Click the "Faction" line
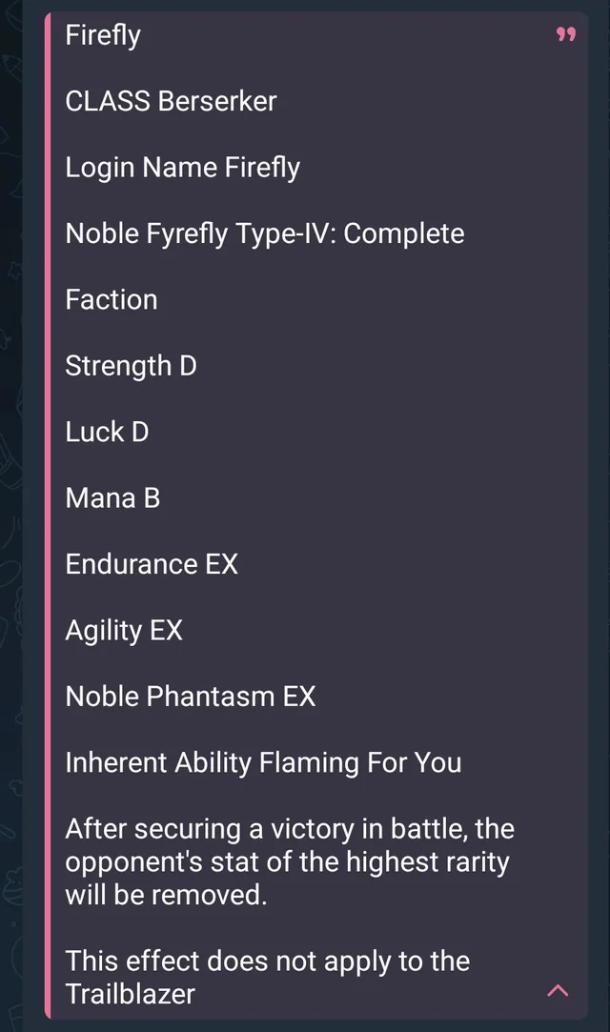 (x=111, y=299)
